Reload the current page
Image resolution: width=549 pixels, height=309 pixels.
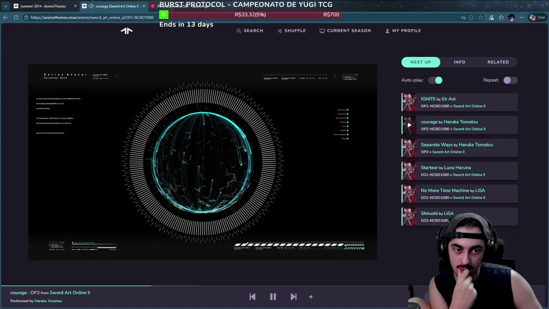[x=16, y=18]
